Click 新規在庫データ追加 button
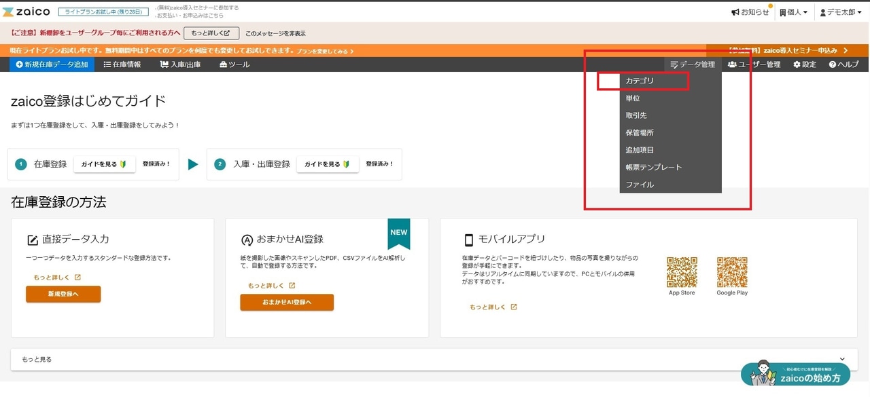 [52, 64]
